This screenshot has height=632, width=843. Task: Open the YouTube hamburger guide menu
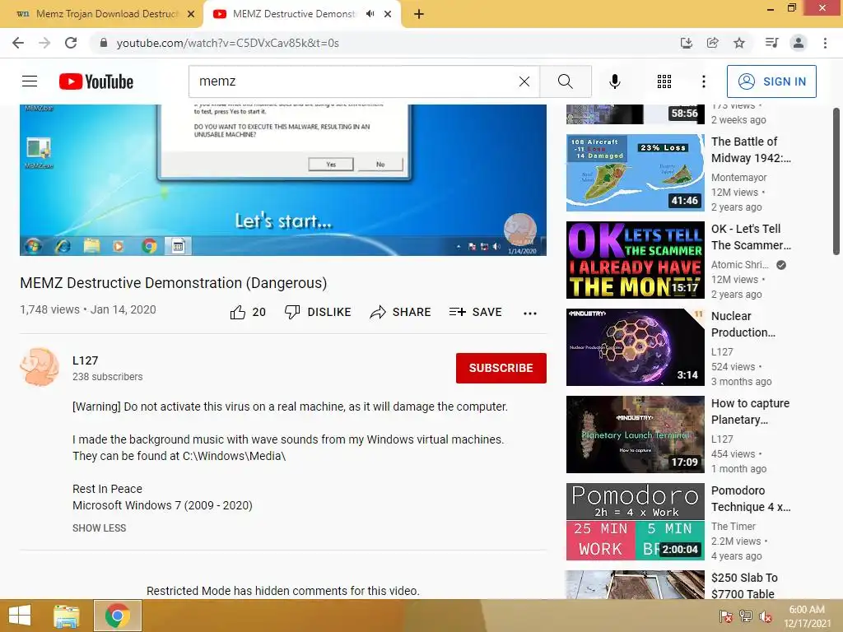(30, 81)
